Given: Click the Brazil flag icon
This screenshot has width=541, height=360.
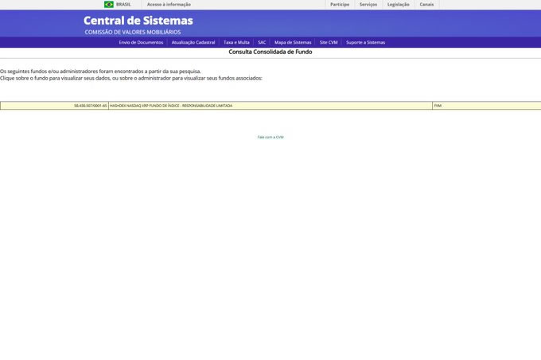Looking at the screenshot, I should click(x=109, y=5).
